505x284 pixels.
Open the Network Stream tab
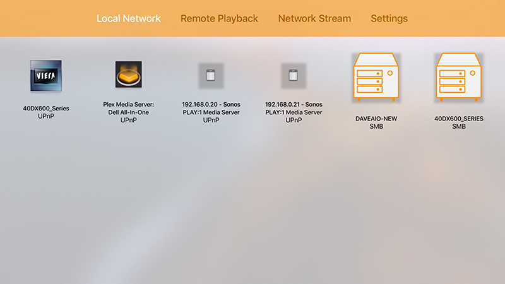[x=314, y=19]
